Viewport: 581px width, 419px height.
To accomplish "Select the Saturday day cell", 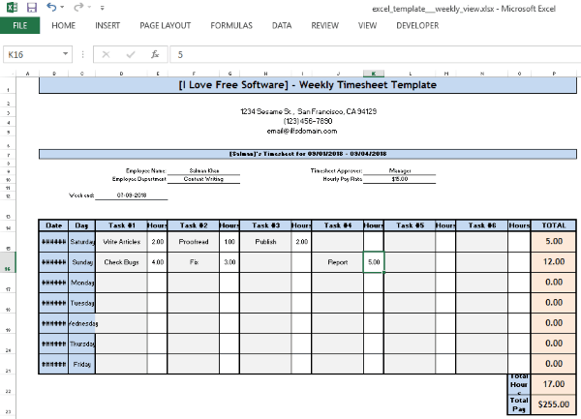I will tap(82, 242).
